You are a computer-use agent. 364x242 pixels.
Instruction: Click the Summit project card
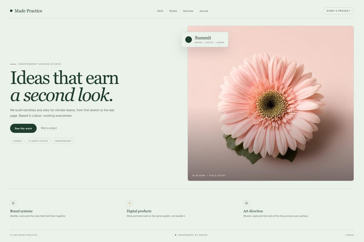click(205, 39)
